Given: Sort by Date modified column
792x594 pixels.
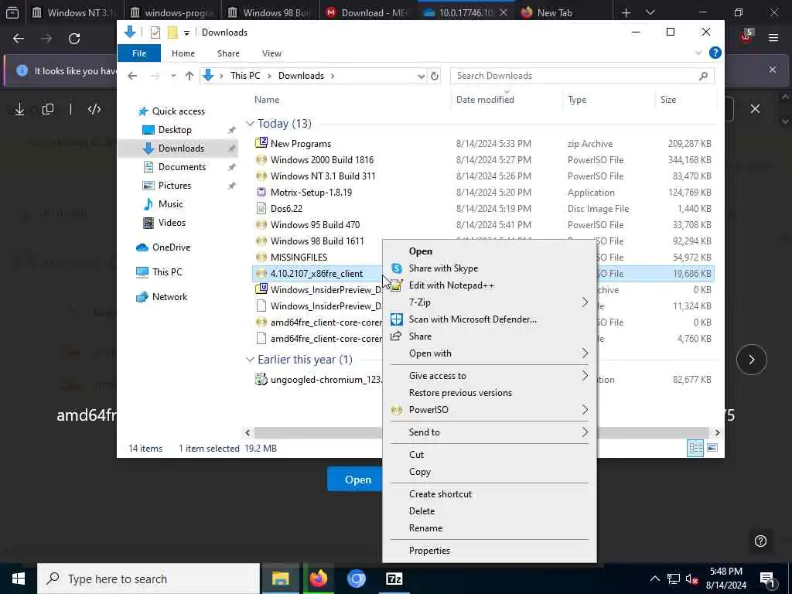Looking at the screenshot, I should 485,100.
